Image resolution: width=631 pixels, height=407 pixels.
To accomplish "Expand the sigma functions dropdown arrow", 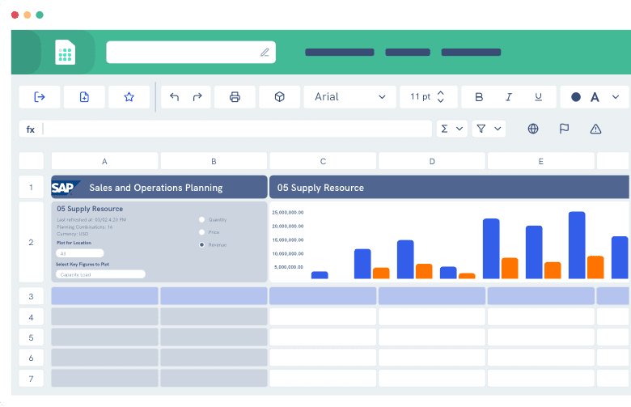I will coord(459,129).
